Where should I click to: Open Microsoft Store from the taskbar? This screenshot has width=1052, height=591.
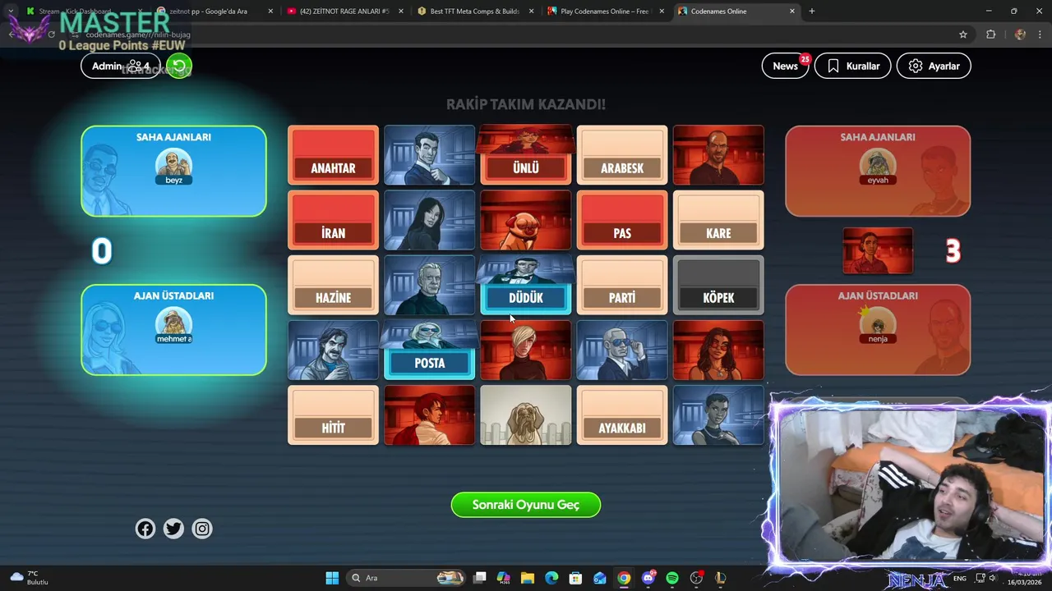coord(575,578)
